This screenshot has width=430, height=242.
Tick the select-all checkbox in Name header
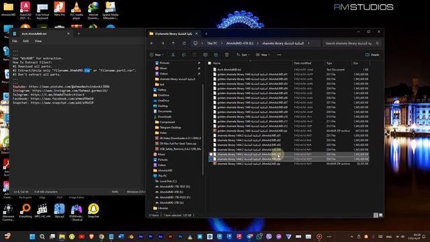210,63
